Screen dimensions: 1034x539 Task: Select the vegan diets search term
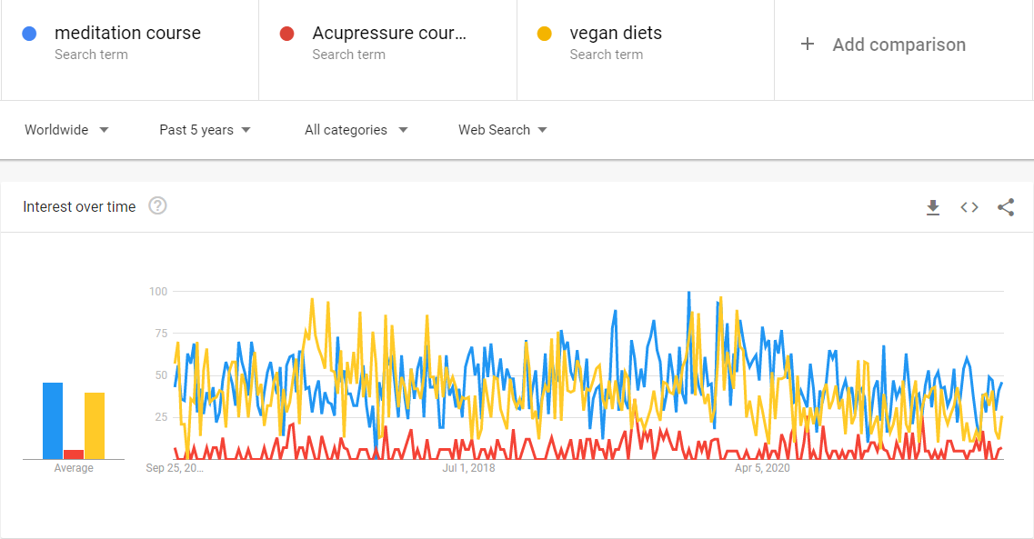pyautogui.click(x=616, y=34)
